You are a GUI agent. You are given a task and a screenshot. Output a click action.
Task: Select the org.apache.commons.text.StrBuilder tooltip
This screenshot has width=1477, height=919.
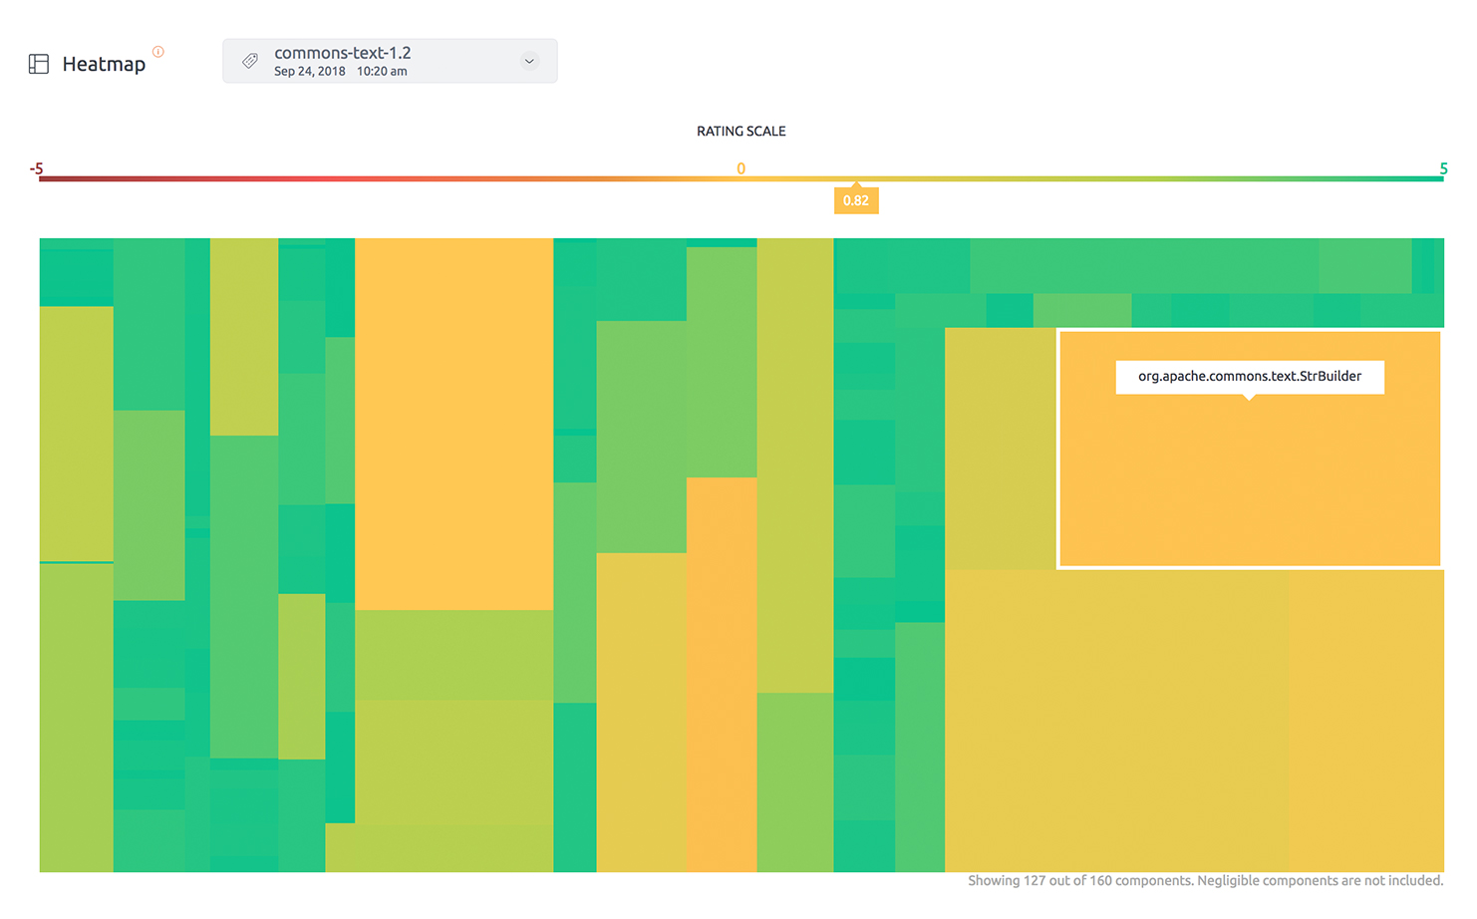point(1250,377)
